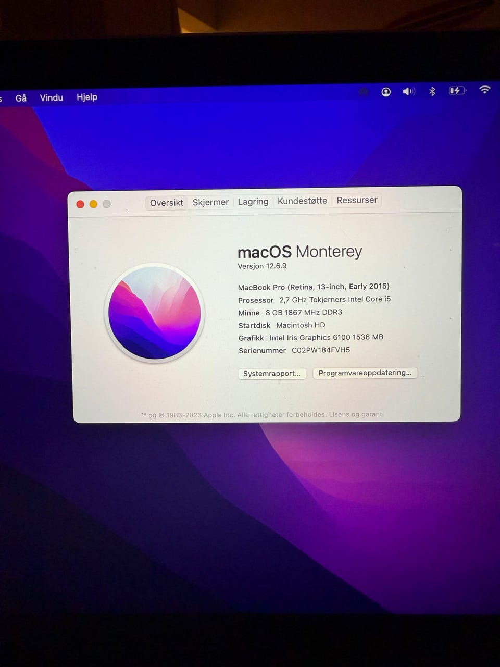Open the Gå menu
Screen dimensions: 500x667
click(21, 98)
